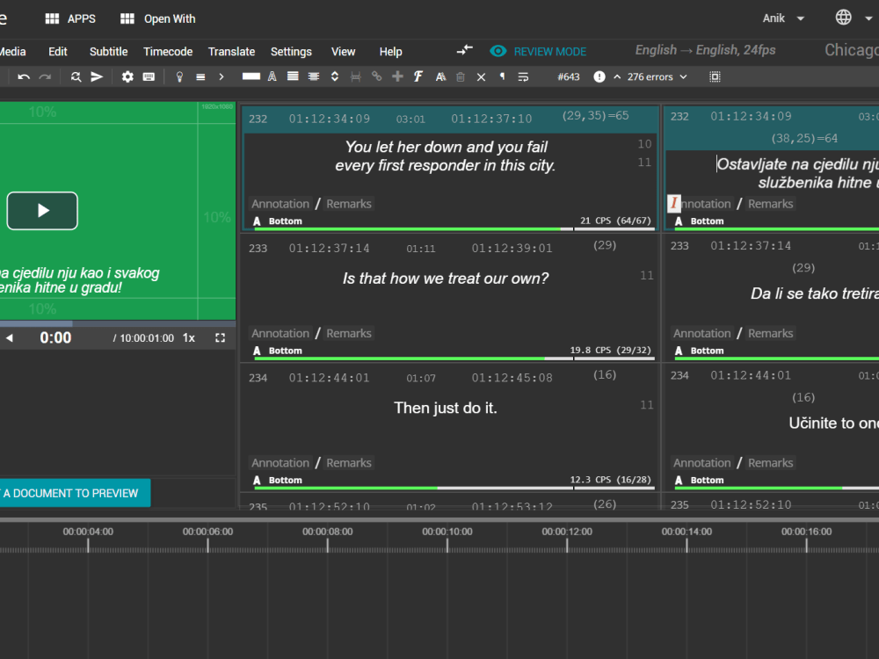
Task: Select the center text alignment icon
Action: 314,76
